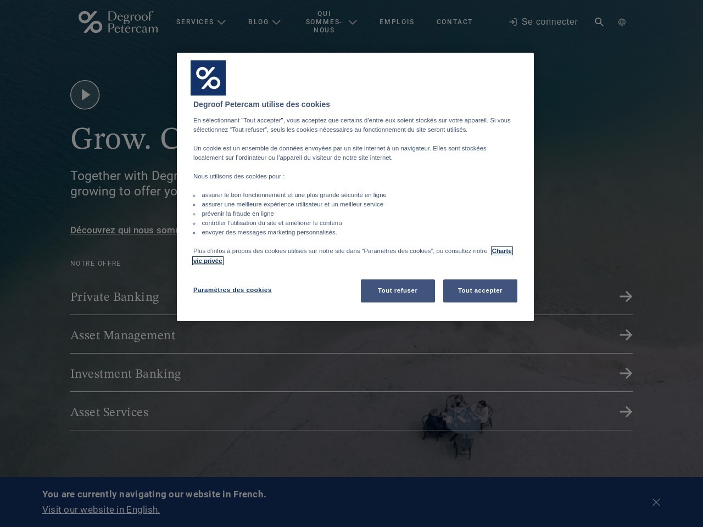703x527 pixels.
Task: Click the Découvrez qui nous sommes link
Action: pyautogui.click(x=124, y=230)
